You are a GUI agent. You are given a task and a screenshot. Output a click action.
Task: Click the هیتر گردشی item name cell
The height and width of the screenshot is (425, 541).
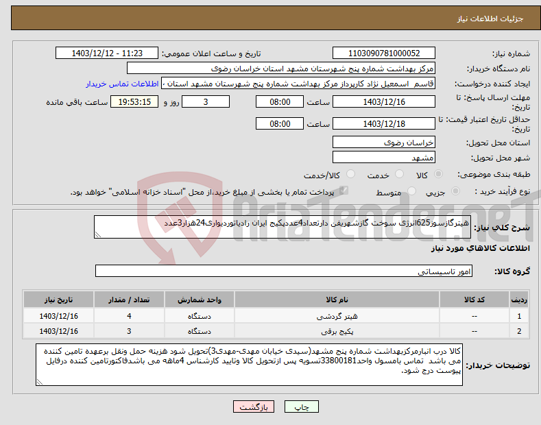coord(337,316)
